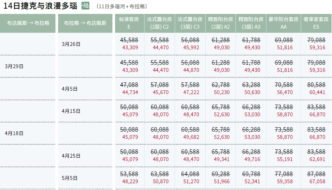Select the 3月29日 departure date
This screenshot has height=190, width=332.
click(14, 66)
